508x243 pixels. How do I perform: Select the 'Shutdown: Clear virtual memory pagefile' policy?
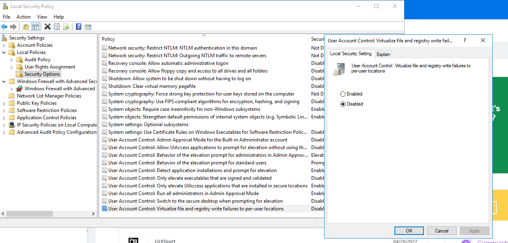pyautogui.click(x=152, y=86)
